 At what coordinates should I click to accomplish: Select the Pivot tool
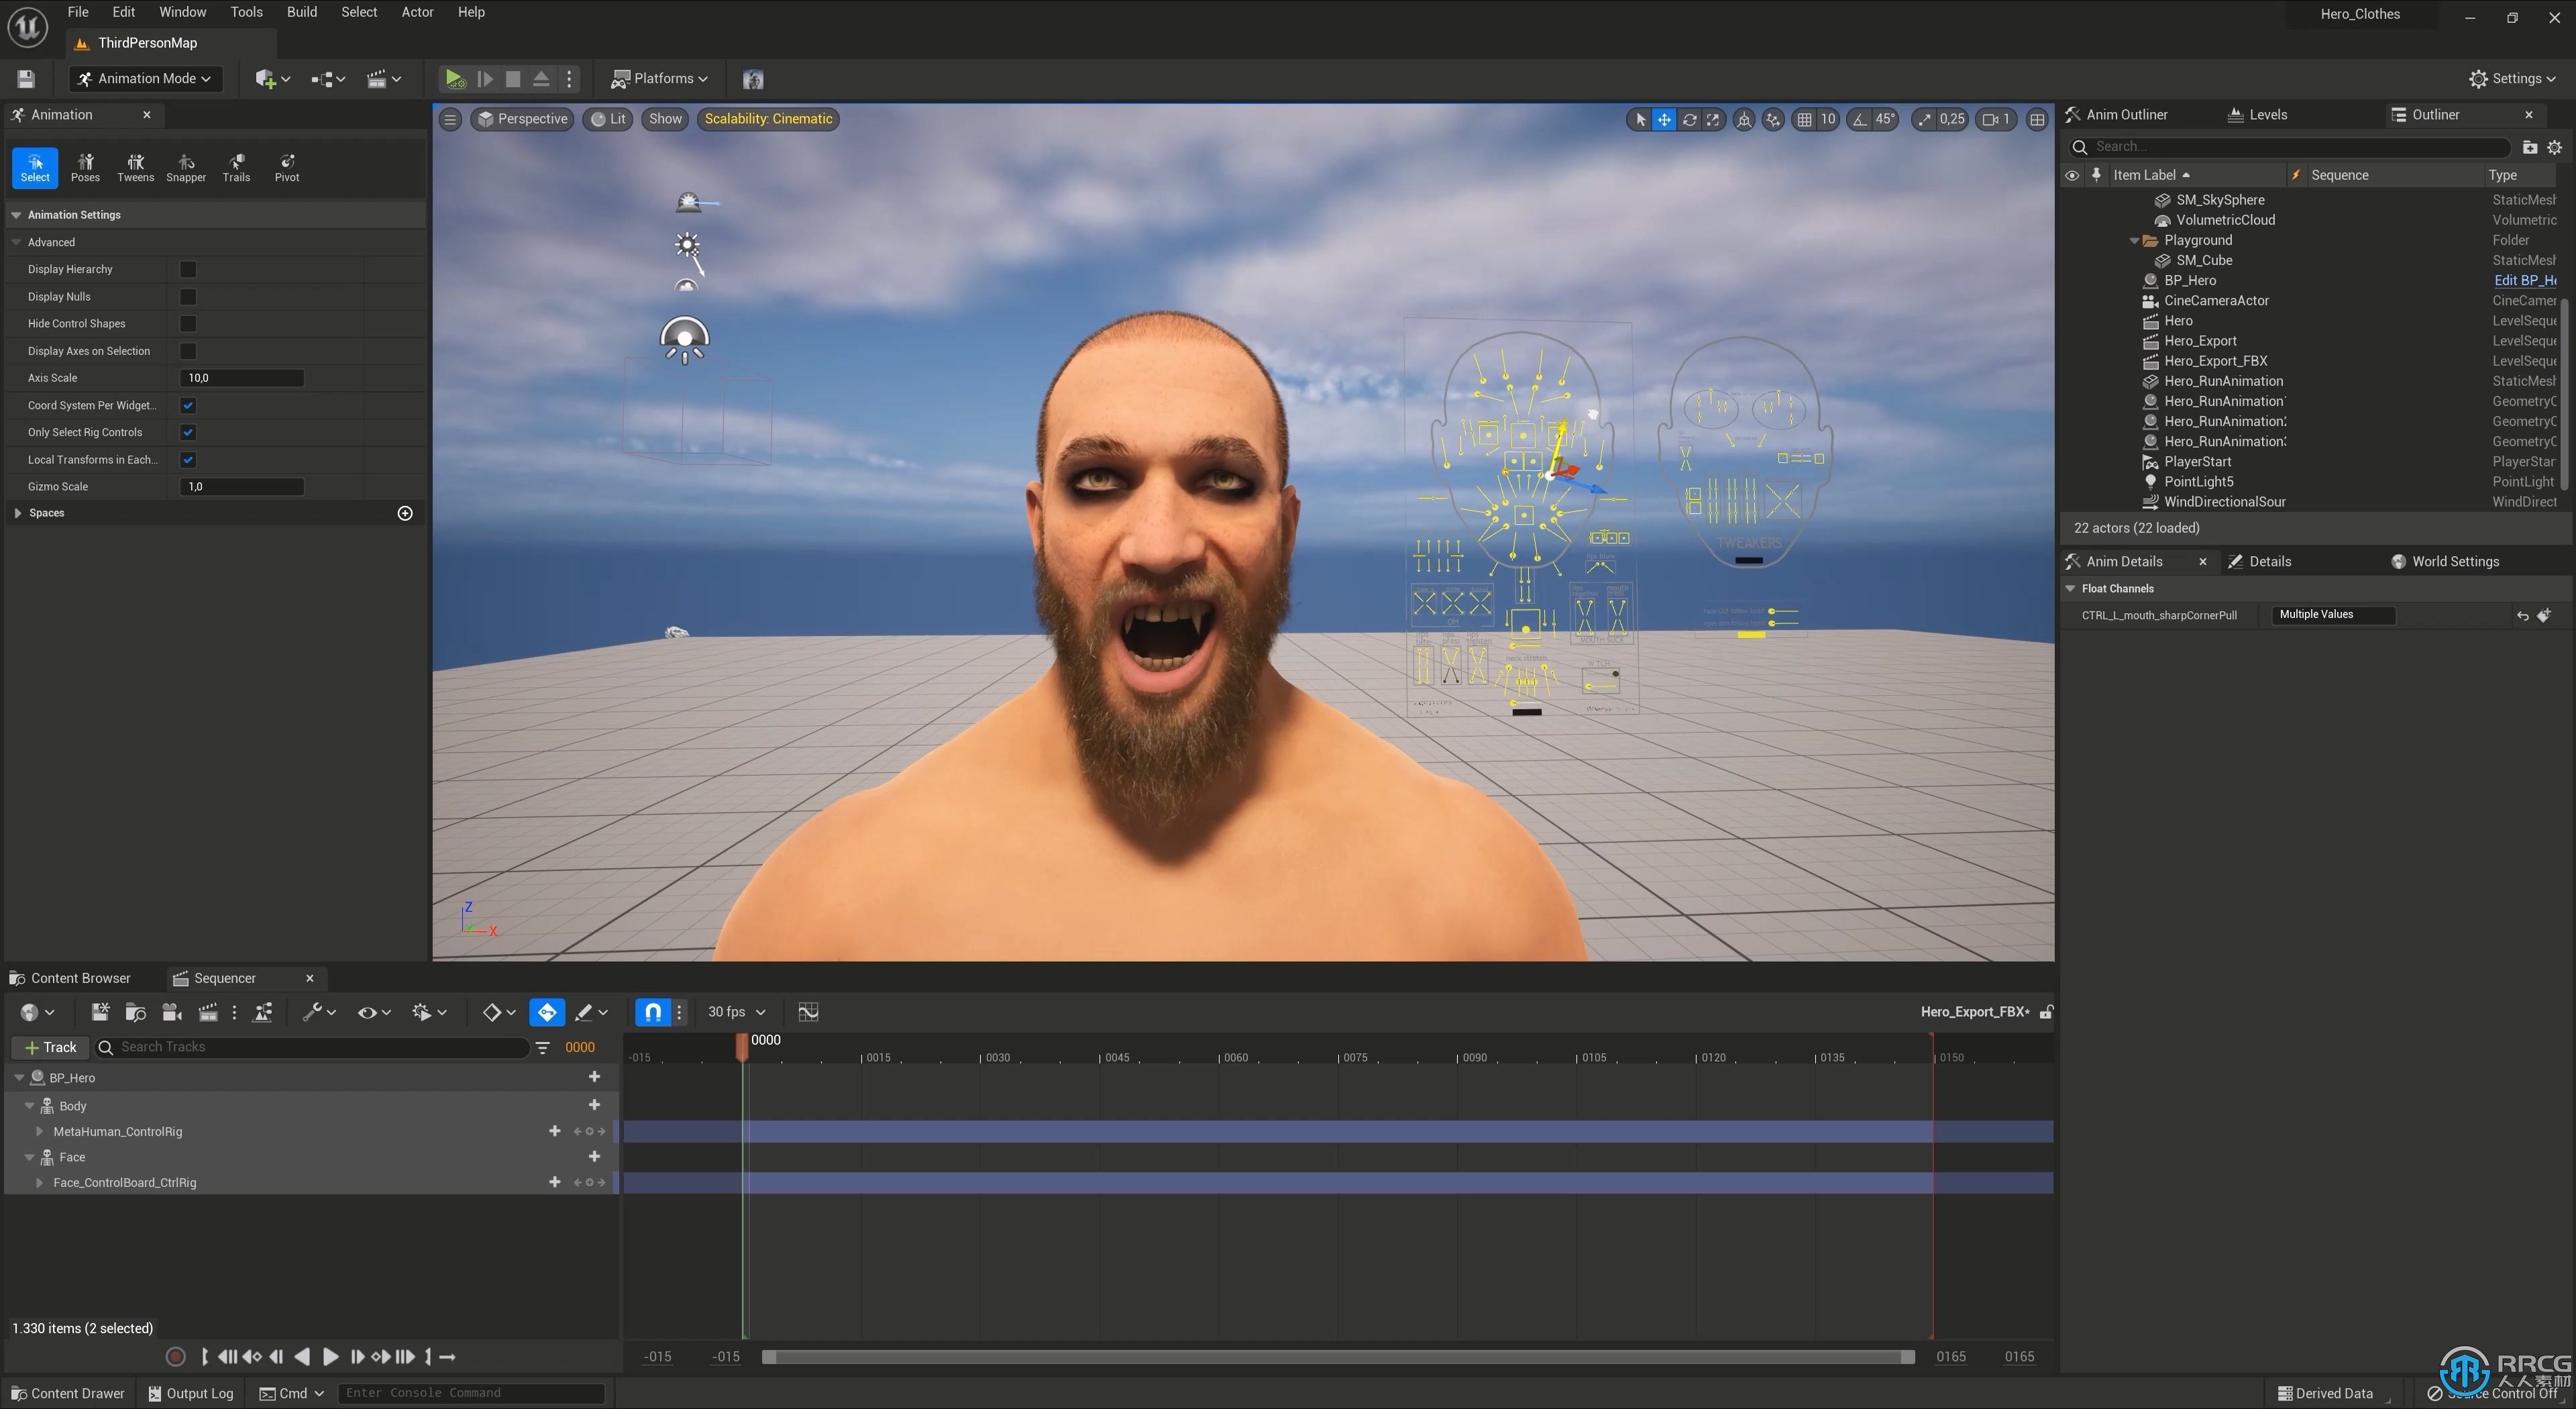tap(287, 167)
